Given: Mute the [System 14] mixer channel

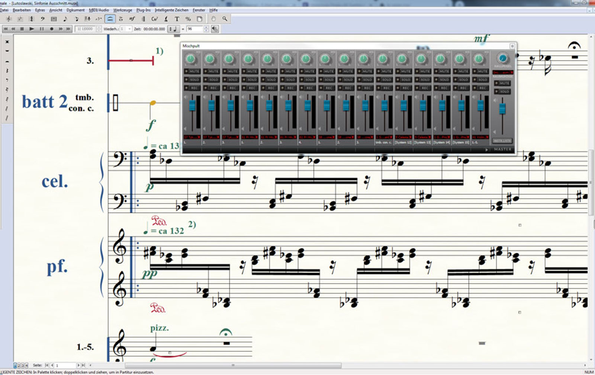Looking at the screenshot, I should (x=442, y=71).
